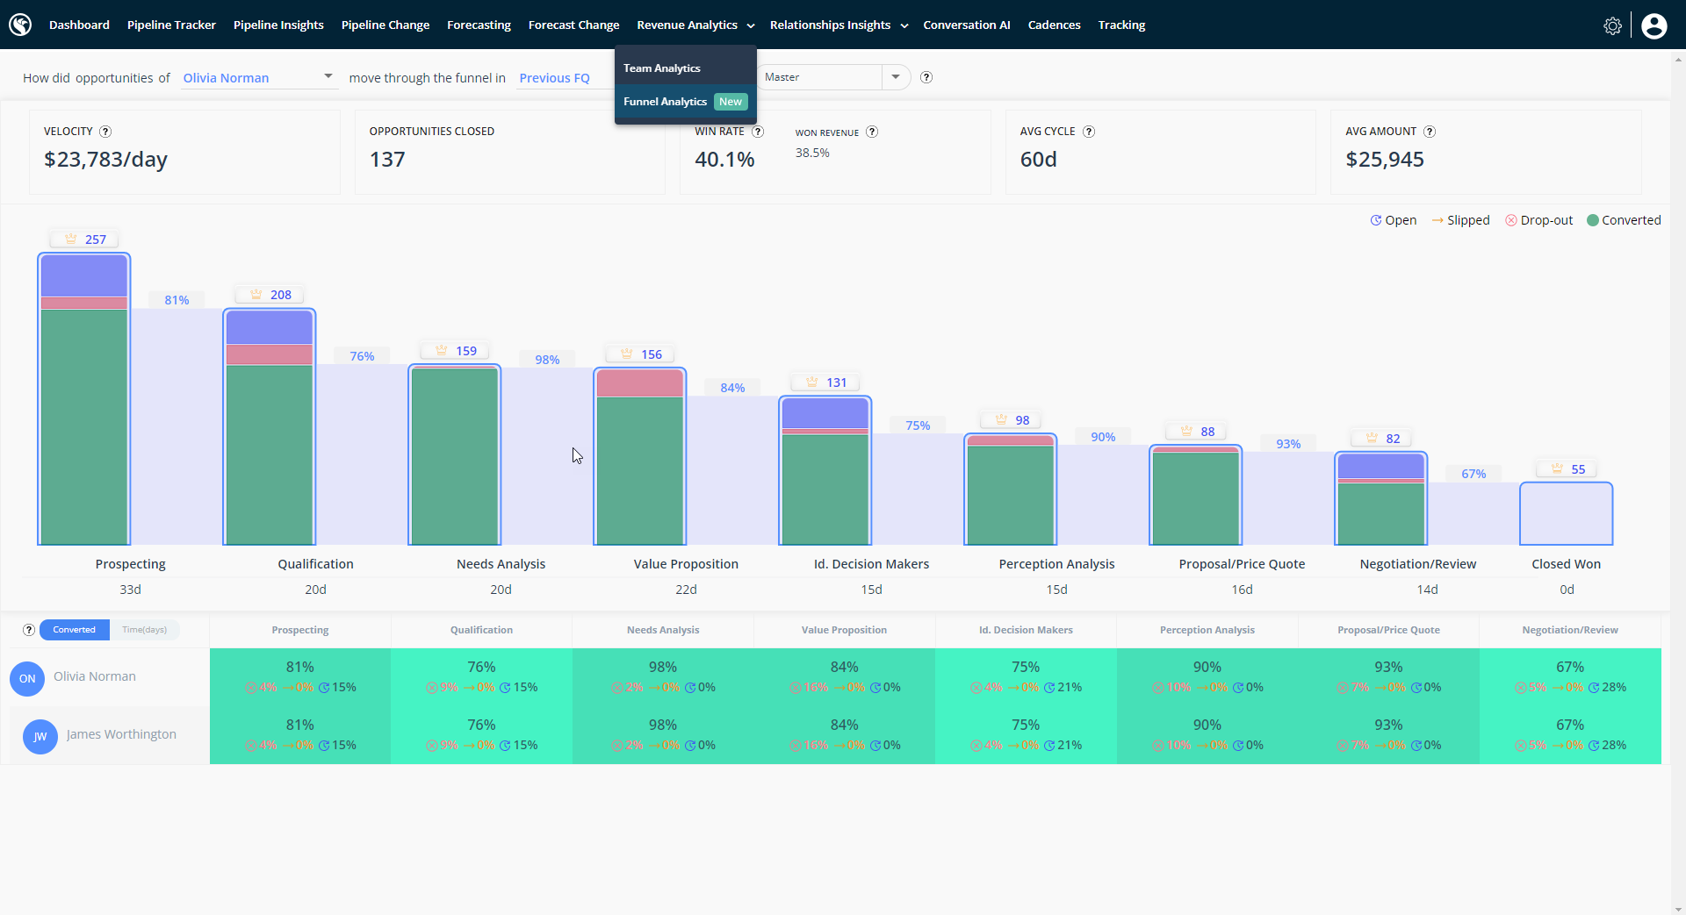1686x915 pixels.
Task: Click the Won Revenue help icon
Action: 872,132
